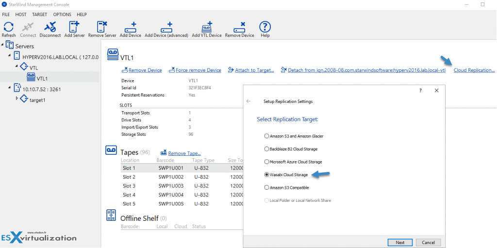This screenshot has height=248, width=497.
Task: Click the Disconnect toolbar icon
Action: pos(50,27)
